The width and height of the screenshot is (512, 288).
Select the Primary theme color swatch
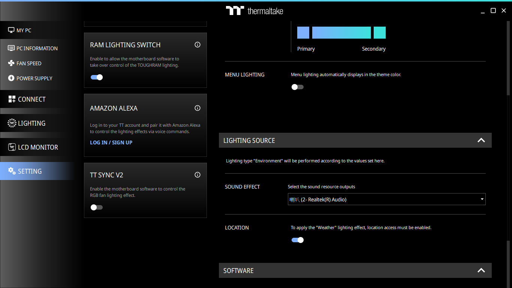coord(303,33)
